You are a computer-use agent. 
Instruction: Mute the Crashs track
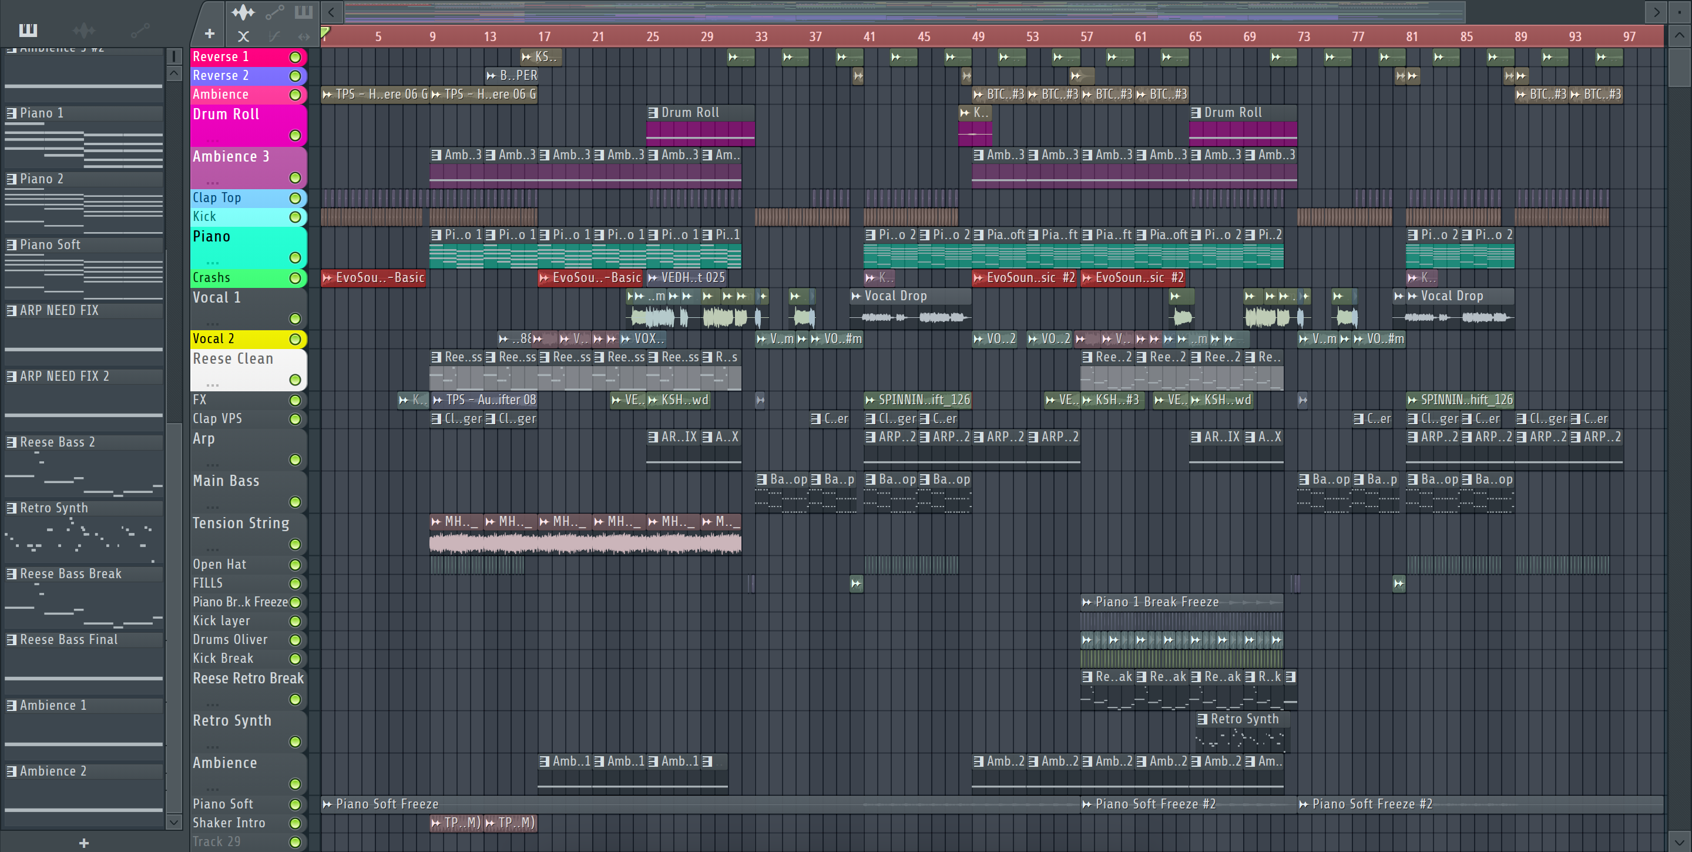(x=295, y=279)
